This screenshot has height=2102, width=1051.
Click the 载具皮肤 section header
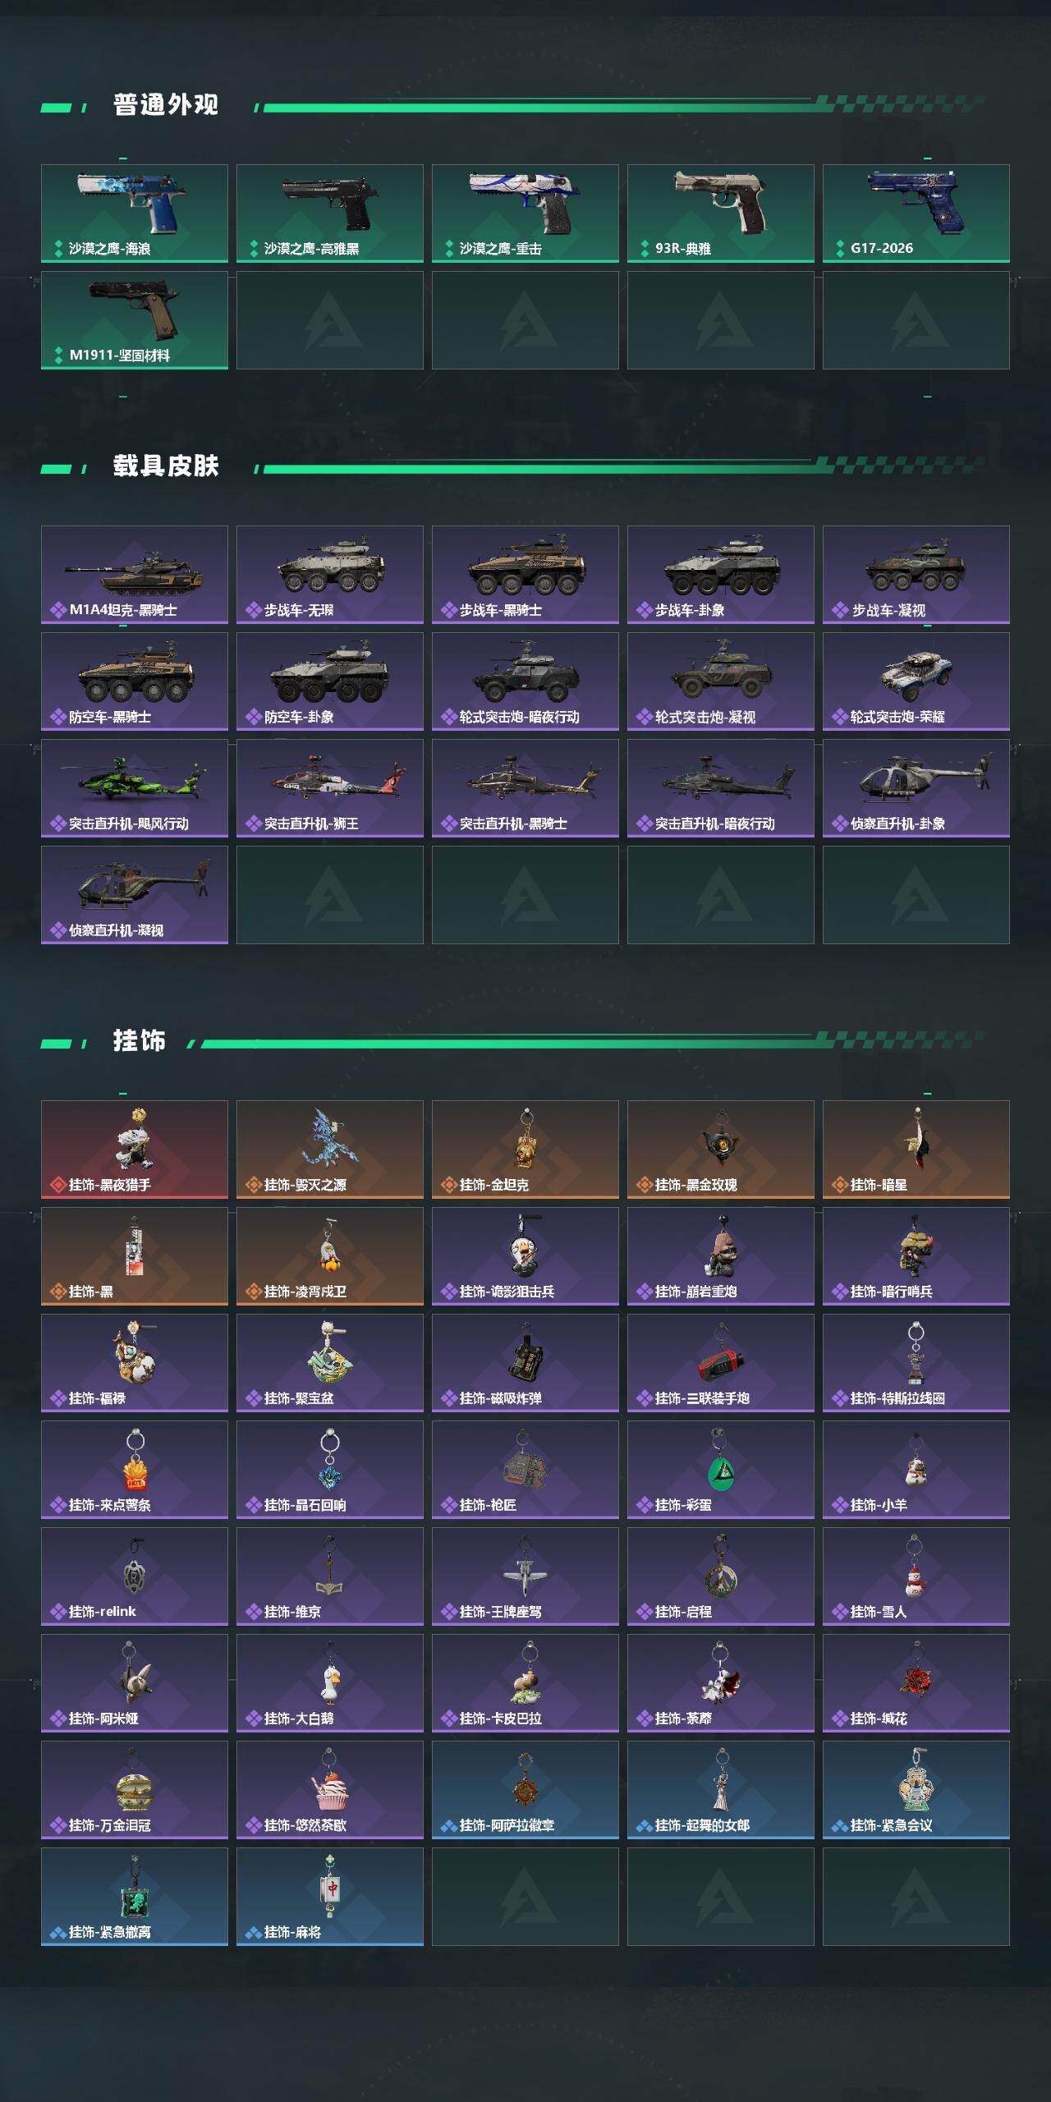[166, 466]
